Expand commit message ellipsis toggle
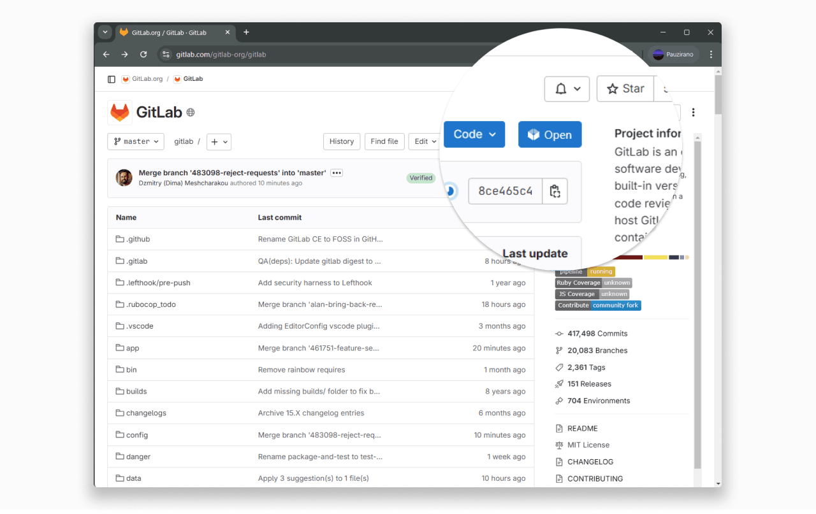Screen dimensions: 816x514 pyautogui.click(x=337, y=173)
